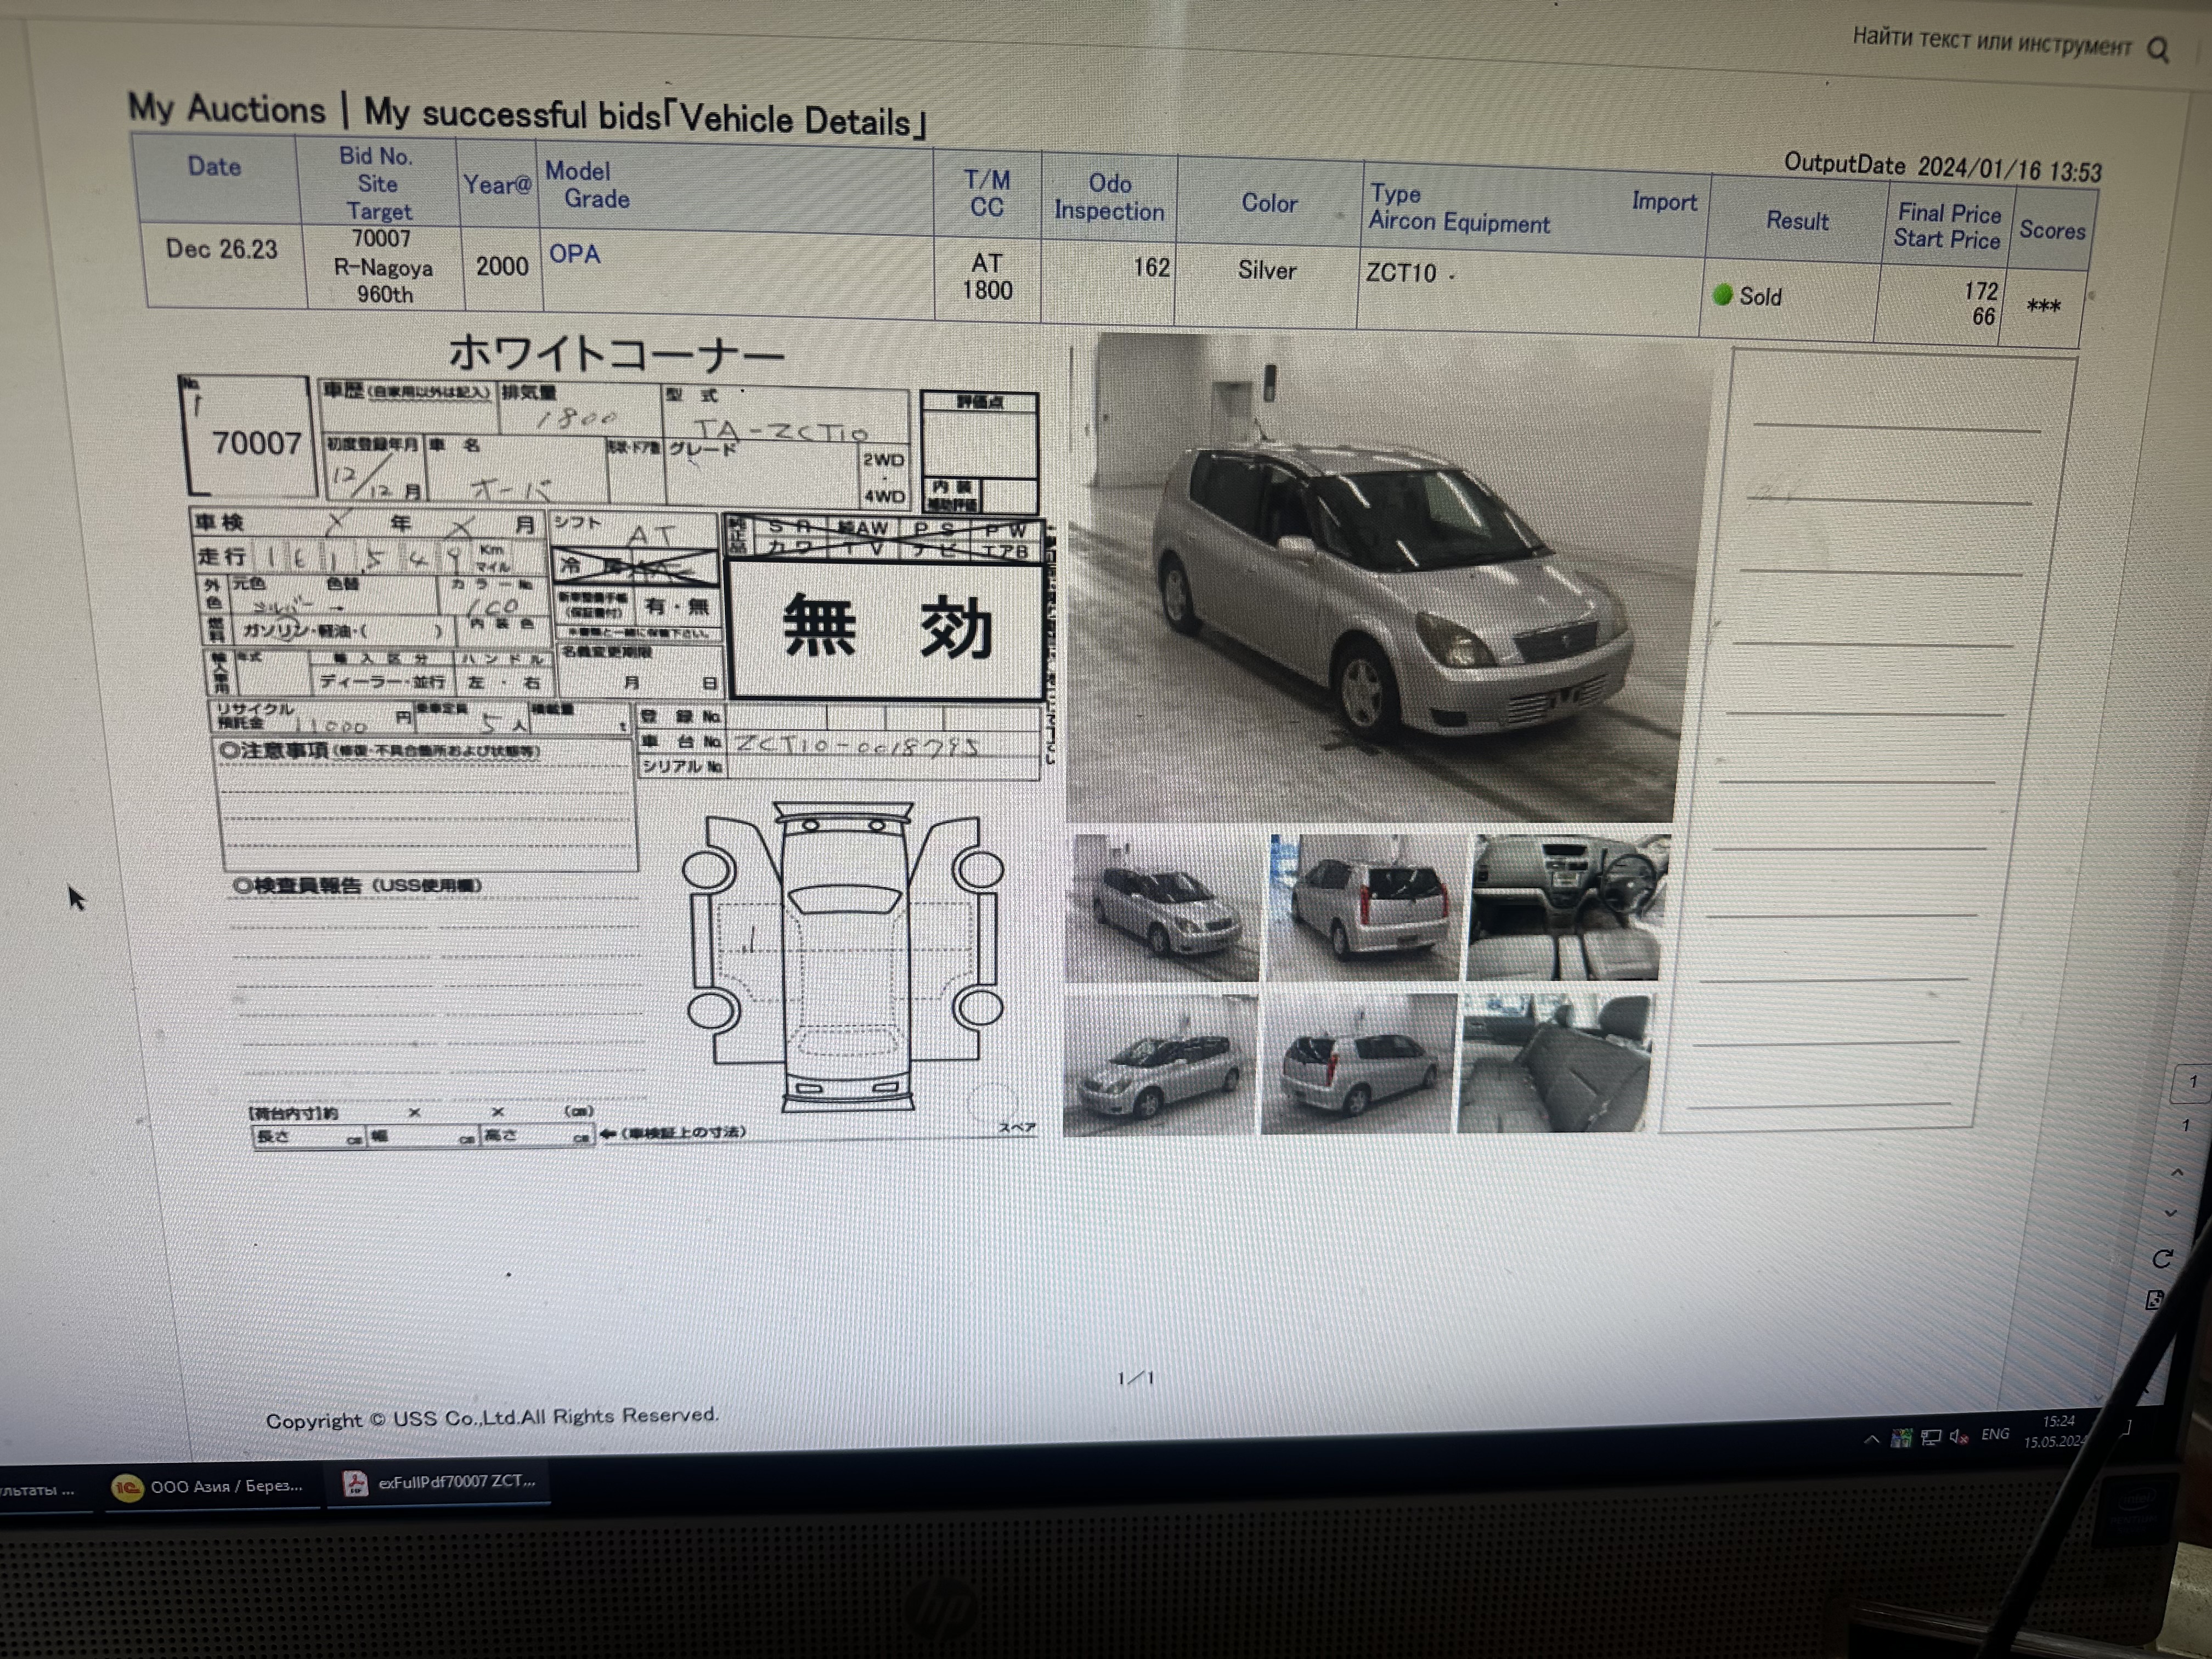Click the 'Model Grade' column header
The height and width of the screenshot is (1659, 2212).
[x=588, y=185]
